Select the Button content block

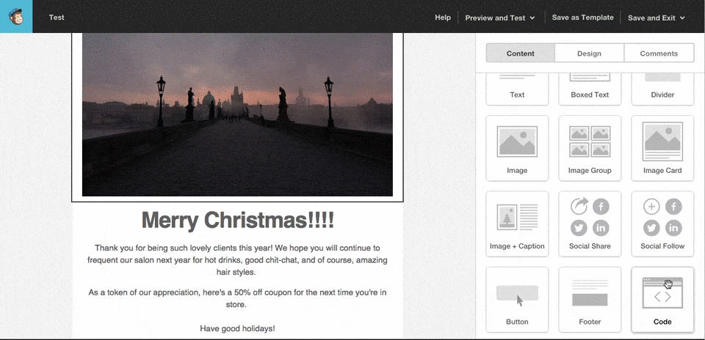click(517, 299)
